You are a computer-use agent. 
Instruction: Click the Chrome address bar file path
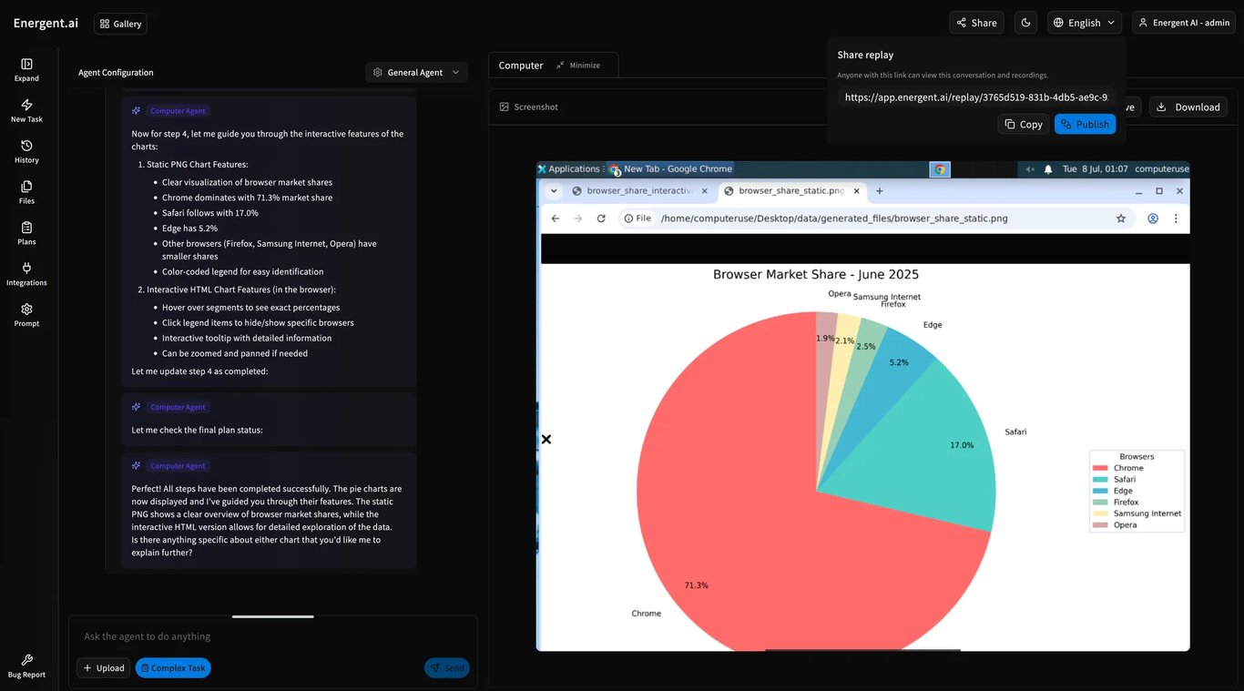click(x=834, y=218)
